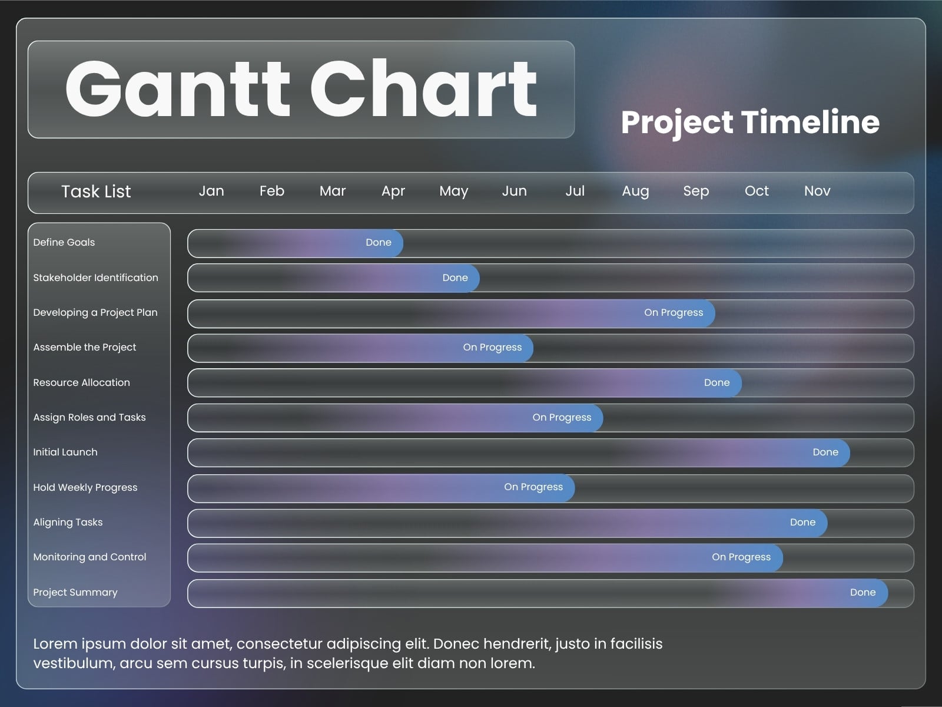This screenshot has height=707, width=942.
Task: Select the Feb month label
Action: (272, 191)
